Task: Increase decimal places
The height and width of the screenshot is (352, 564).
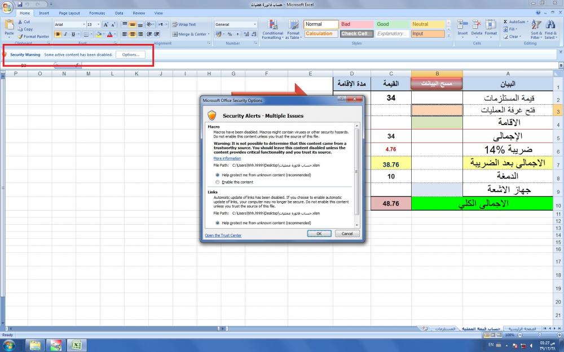Action: [246, 34]
